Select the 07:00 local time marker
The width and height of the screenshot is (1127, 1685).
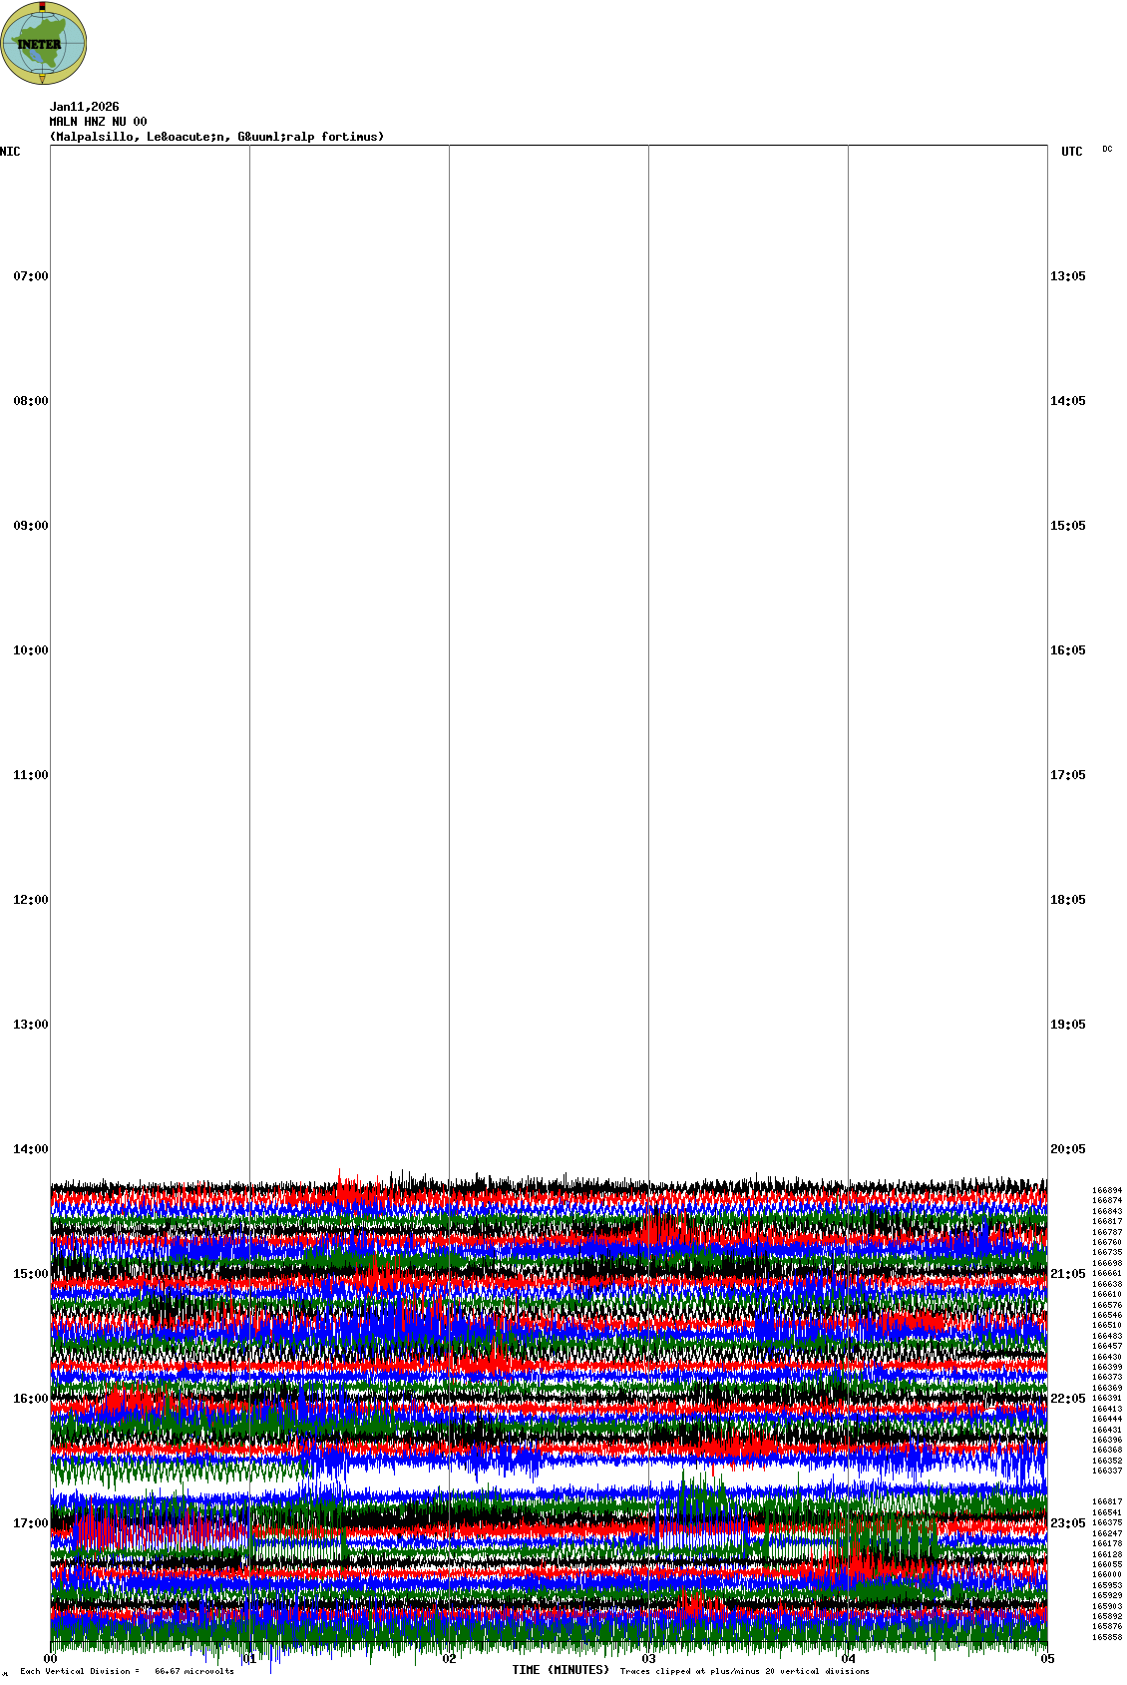[x=30, y=276]
